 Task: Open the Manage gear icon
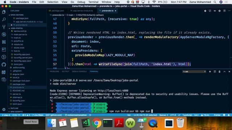(x=4, y=109)
